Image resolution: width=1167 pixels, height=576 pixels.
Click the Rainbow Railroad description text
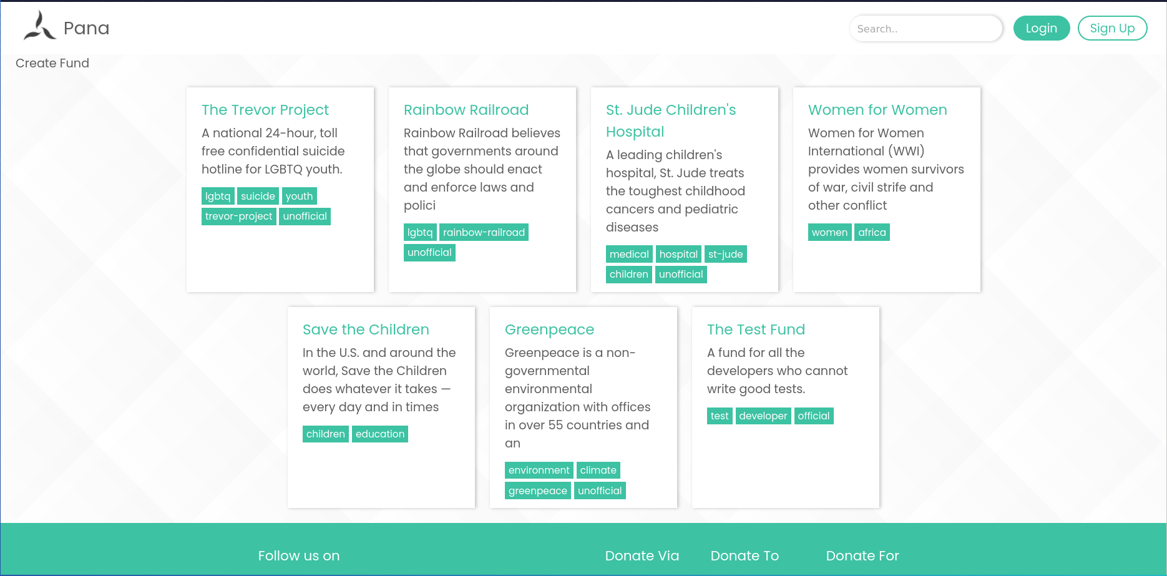pos(482,169)
